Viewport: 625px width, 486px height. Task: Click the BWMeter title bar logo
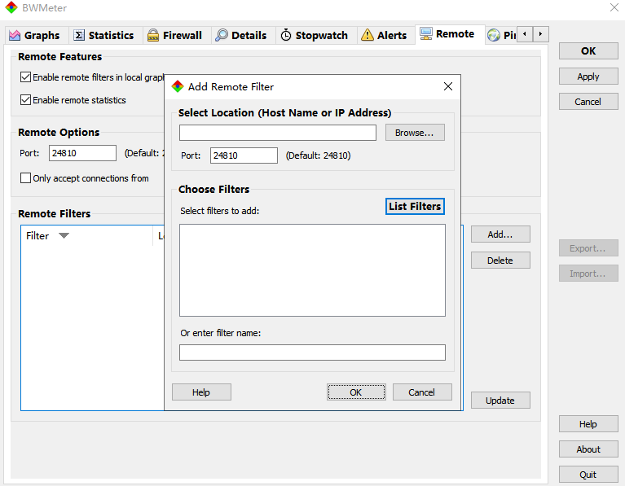click(x=11, y=7)
